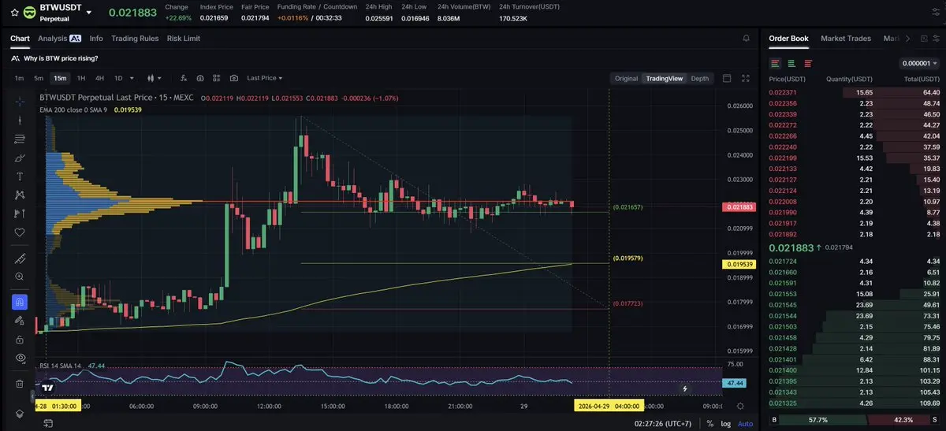Select the trend line drawing tool

point(20,121)
